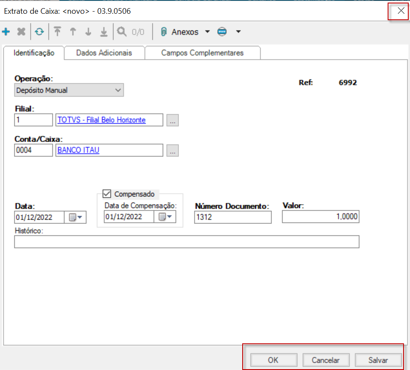Jump to the first record arrow icon
Viewport: 410px width, 370px height.
58,32
